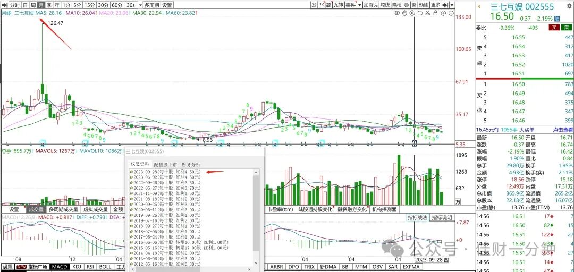Screen dimensions: 574x272
Task: Click the 叠 overlay toolbar icon
Action: click(x=407, y=5)
